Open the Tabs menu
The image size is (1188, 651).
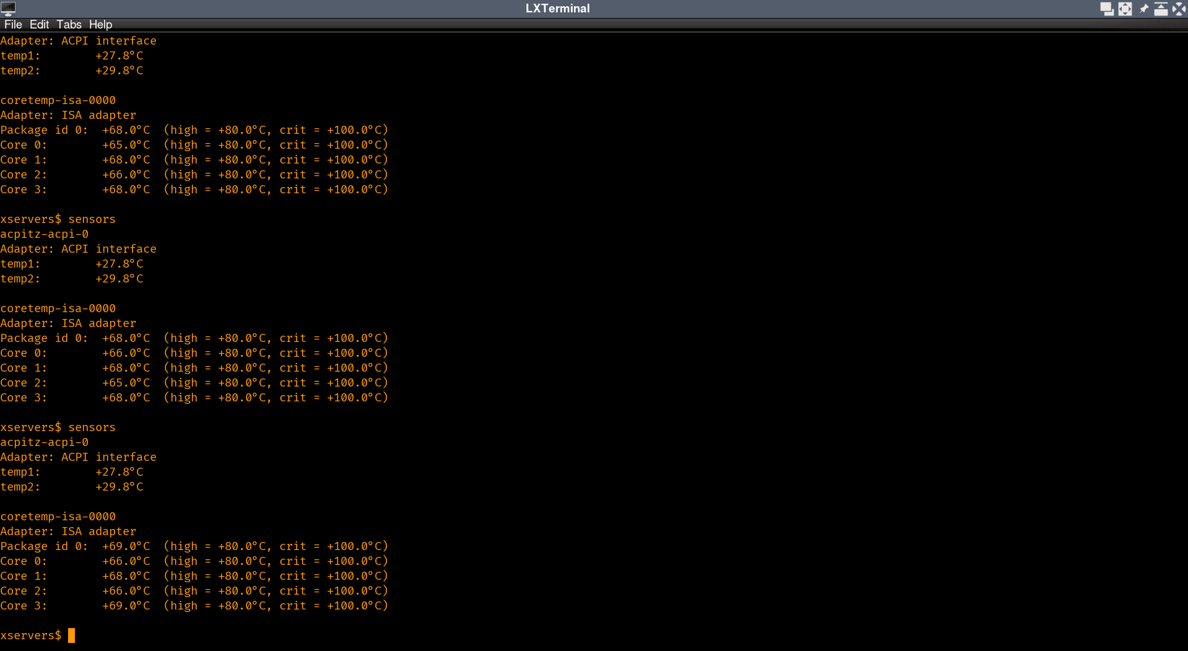(69, 25)
